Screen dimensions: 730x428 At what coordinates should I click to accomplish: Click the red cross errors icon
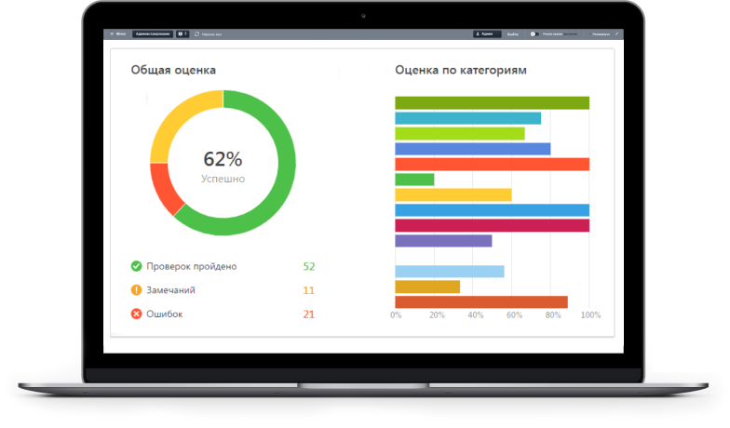(x=137, y=314)
